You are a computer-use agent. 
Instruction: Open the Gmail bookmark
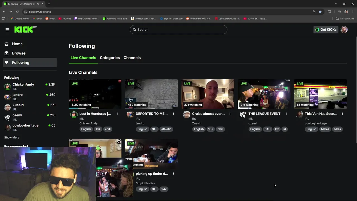coord(37,19)
